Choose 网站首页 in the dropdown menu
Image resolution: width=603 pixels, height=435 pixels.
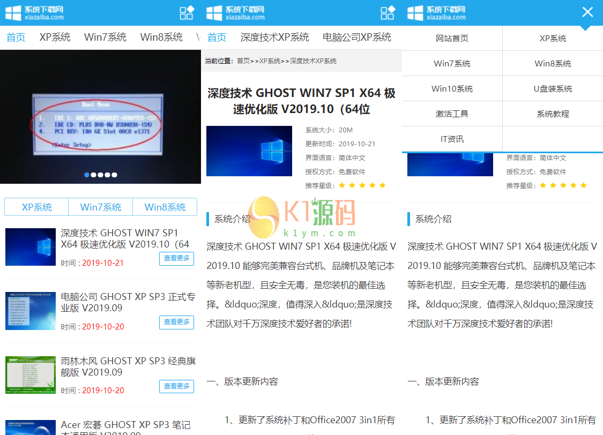tap(452, 39)
